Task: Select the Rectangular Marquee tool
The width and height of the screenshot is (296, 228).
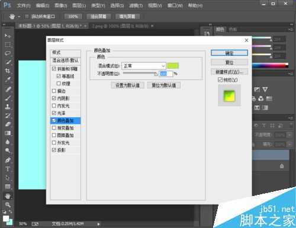Action: point(8,44)
